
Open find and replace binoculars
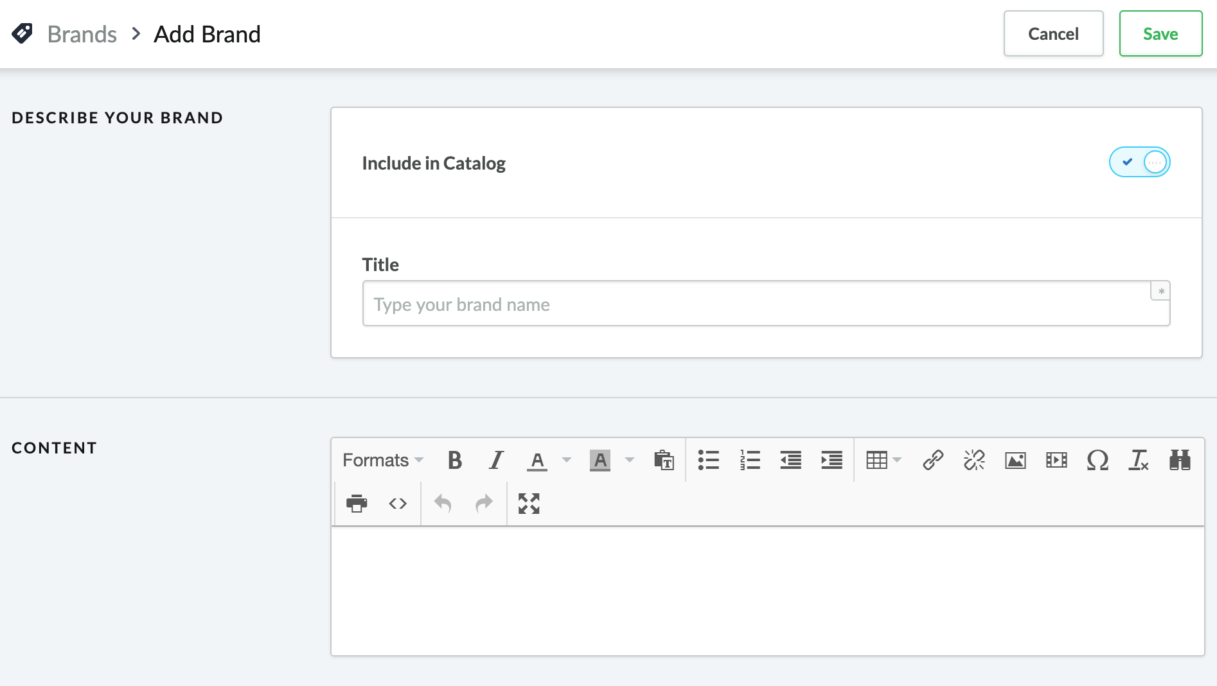(1180, 460)
